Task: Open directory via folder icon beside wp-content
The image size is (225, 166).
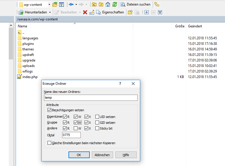Action: pos(55,4)
